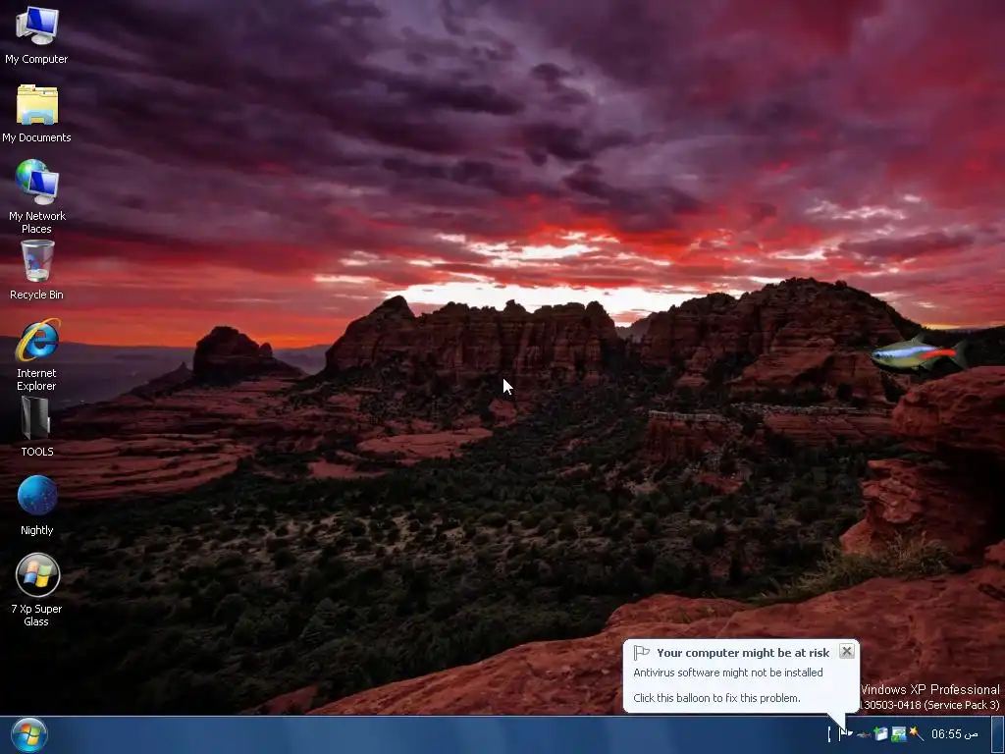Click the magic wand tray icon

click(x=916, y=733)
